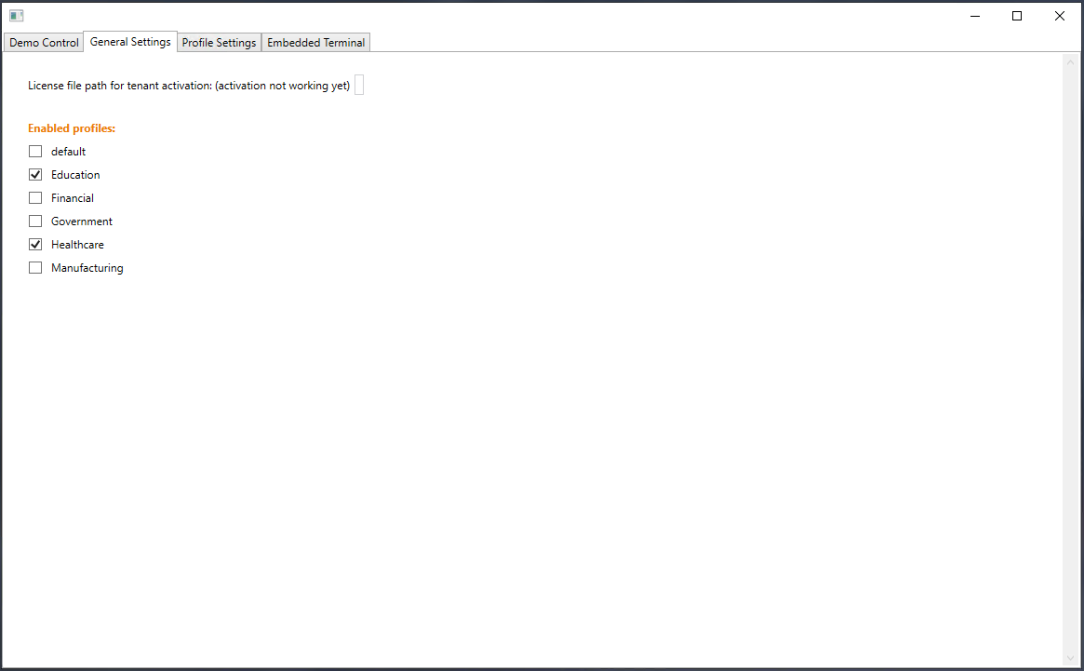Select the General Settings tab
The width and height of the screenshot is (1084, 671).
(130, 42)
